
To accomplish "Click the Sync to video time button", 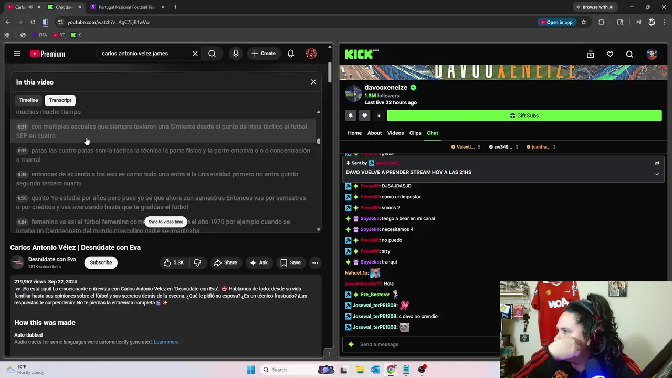I will pos(166,222).
